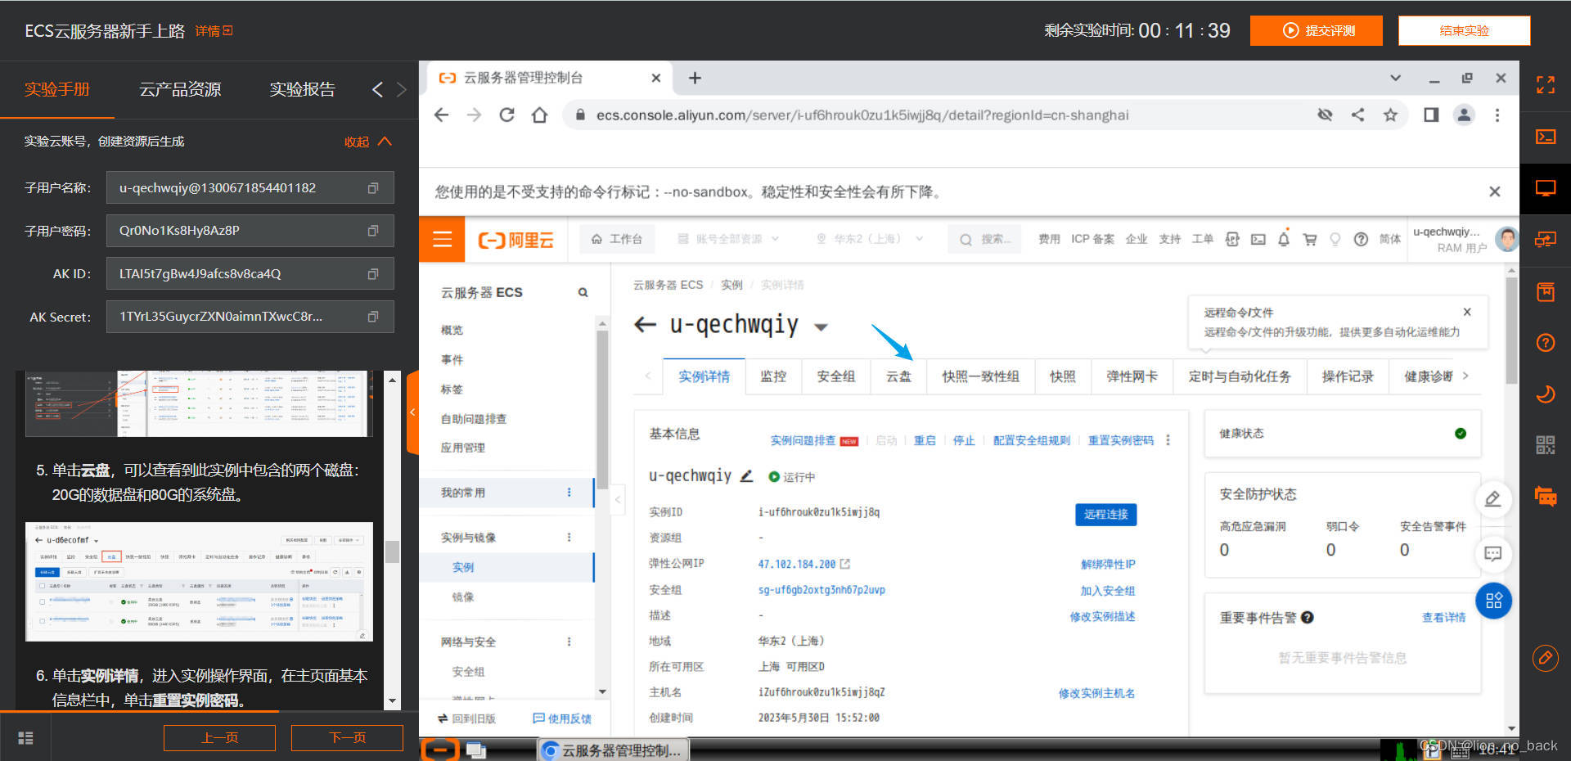
Task: Collapse the account info with 收起
Action: click(367, 142)
